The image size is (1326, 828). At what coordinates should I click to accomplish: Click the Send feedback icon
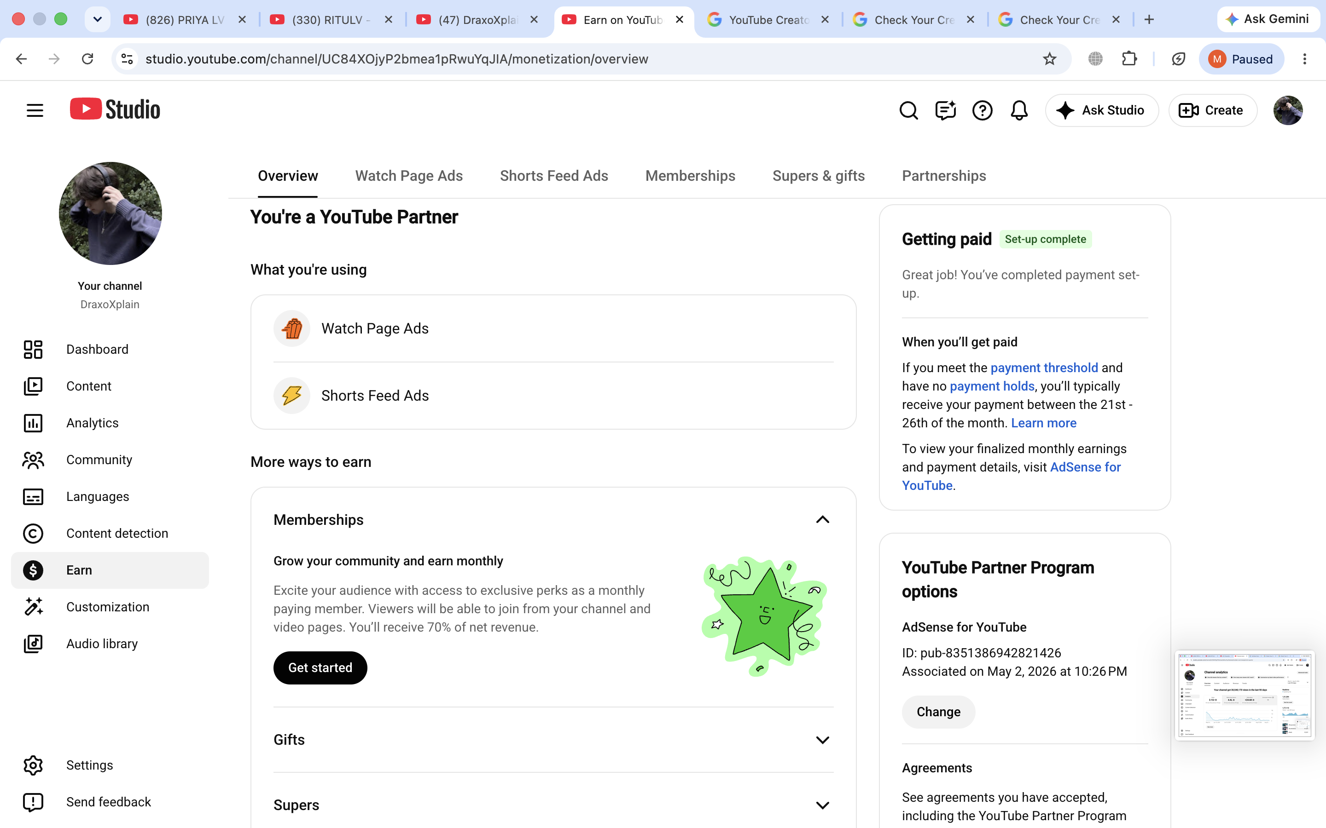click(33, 802)
